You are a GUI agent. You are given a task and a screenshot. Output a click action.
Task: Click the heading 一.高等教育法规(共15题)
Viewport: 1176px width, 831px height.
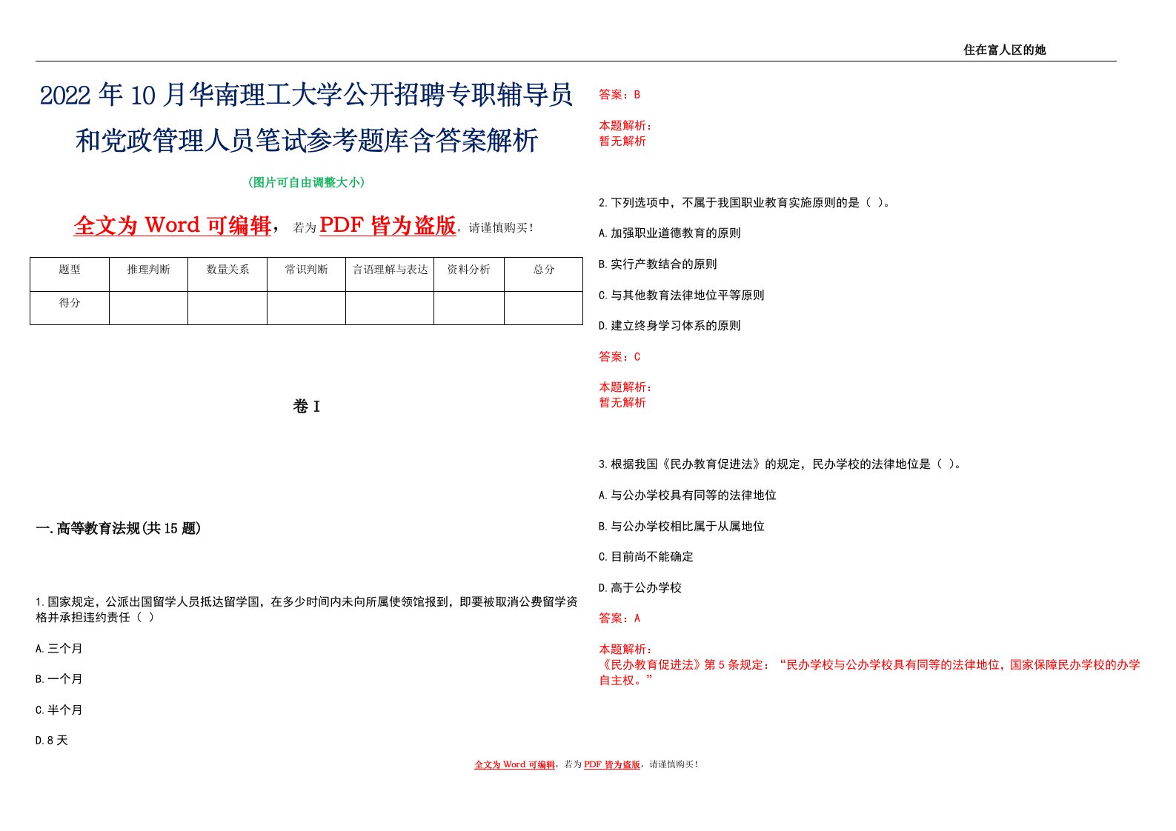[x=118, y=528]
